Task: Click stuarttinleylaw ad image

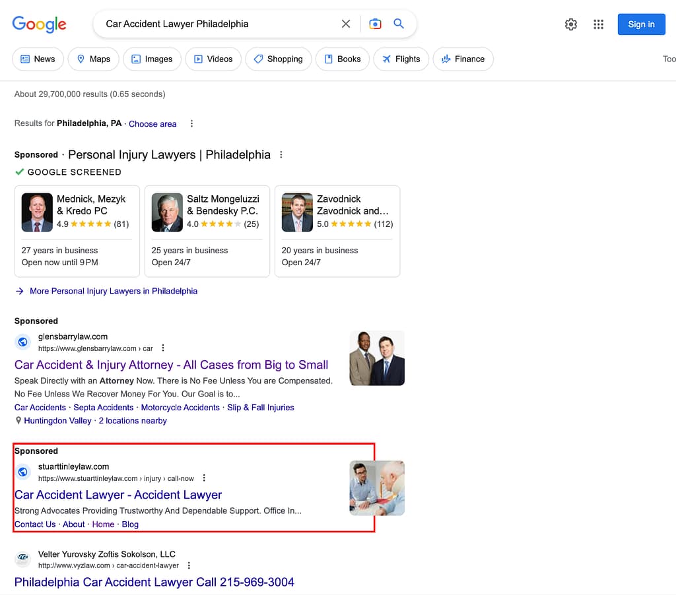Action: pos(377,488)
